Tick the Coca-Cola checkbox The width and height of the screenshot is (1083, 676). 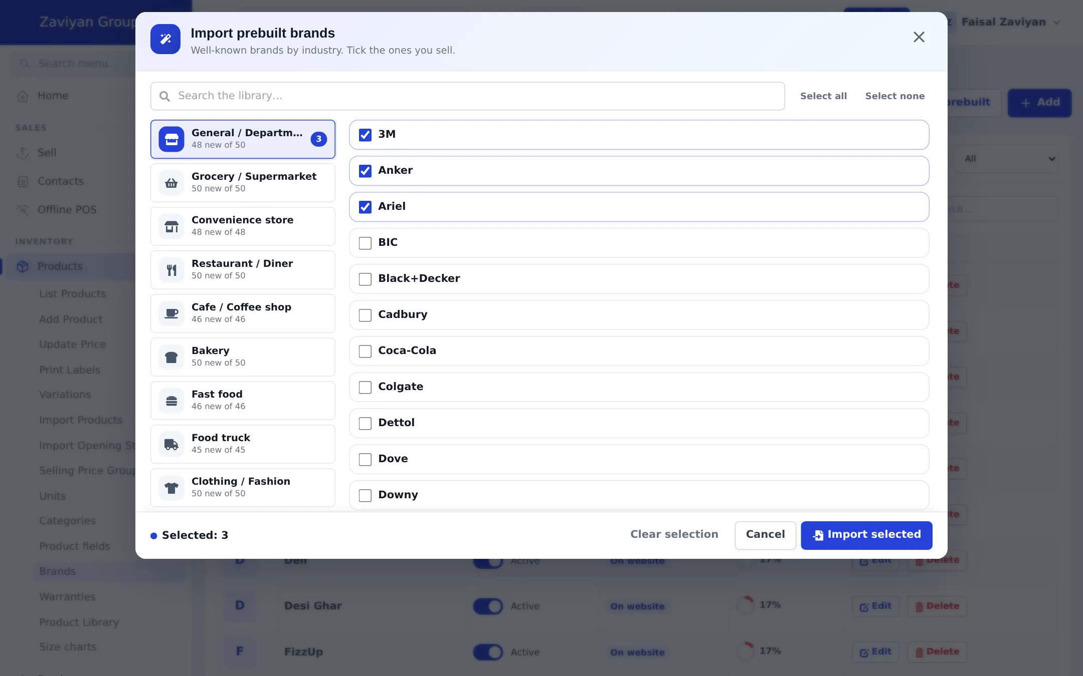(365, 351)
